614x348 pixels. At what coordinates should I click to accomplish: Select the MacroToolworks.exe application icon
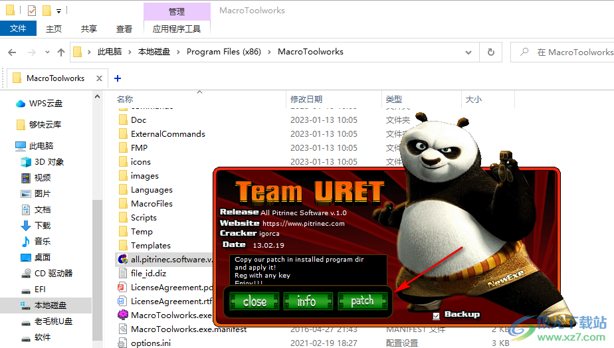(x=123, y=315)
